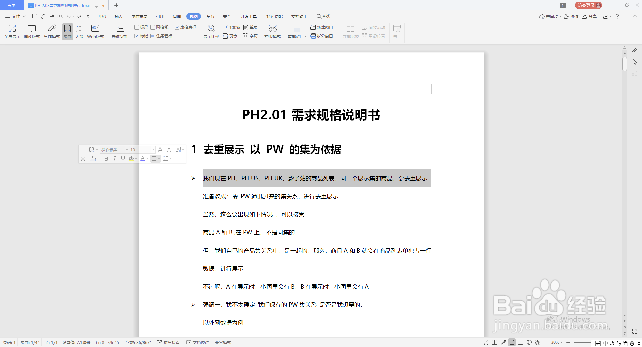
Task: Switch to Web版式 web layout view
Action: [95, 31]
